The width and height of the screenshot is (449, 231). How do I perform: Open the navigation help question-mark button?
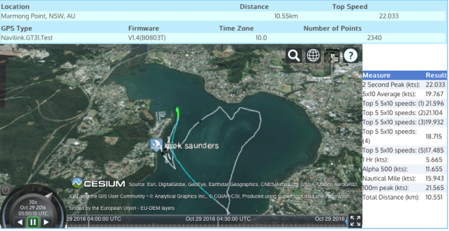tap(351, 55)
